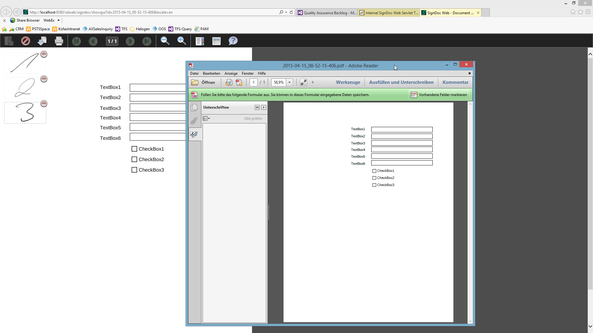The image size is (593, 333).
Task: Check CheckBox2 in the Adobe Reader document
Action: click(x=374, y=178)
